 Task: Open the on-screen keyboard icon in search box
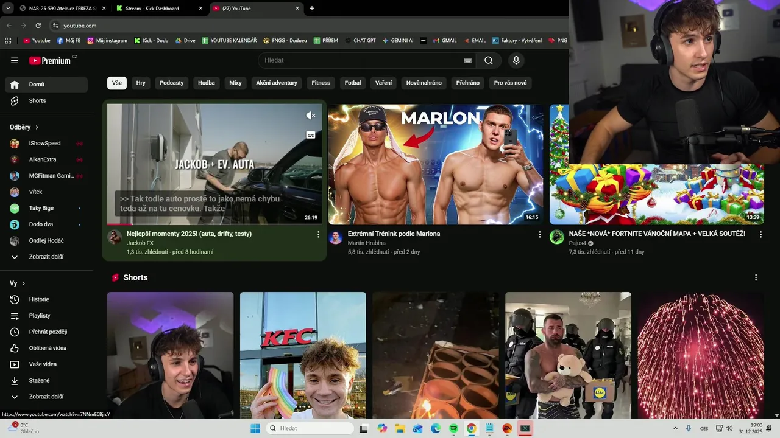click(x=467, y=60)
